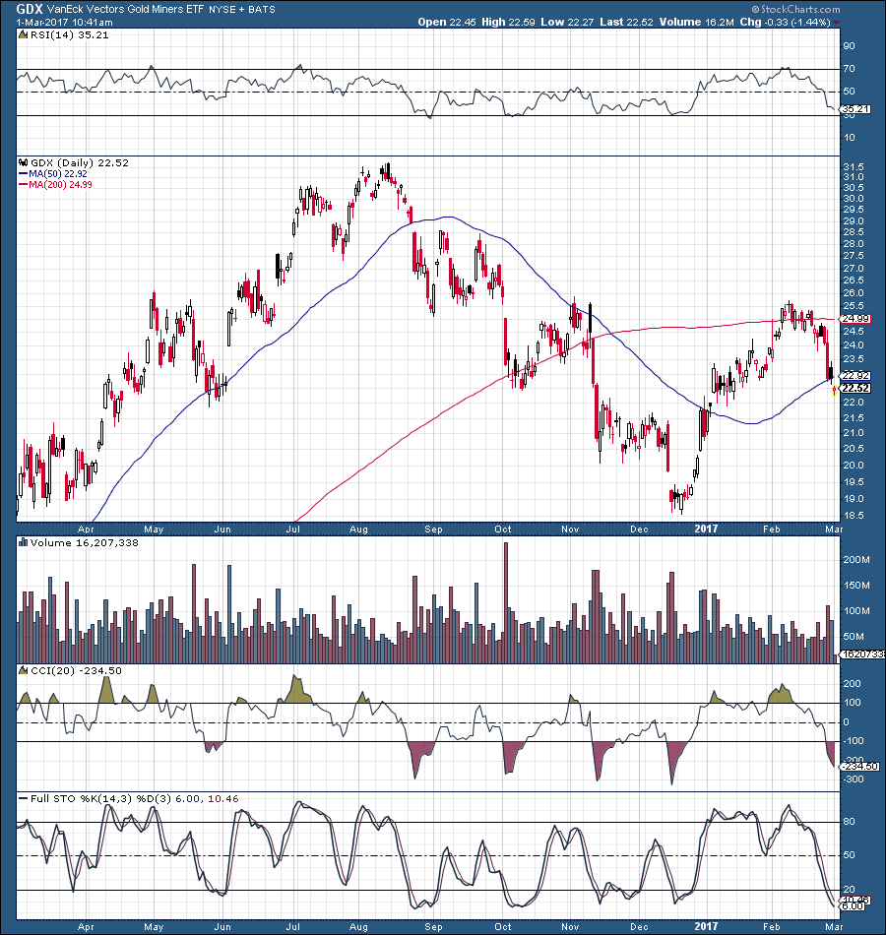Click the 80 level on stochastic axis

tap(850, 822)
